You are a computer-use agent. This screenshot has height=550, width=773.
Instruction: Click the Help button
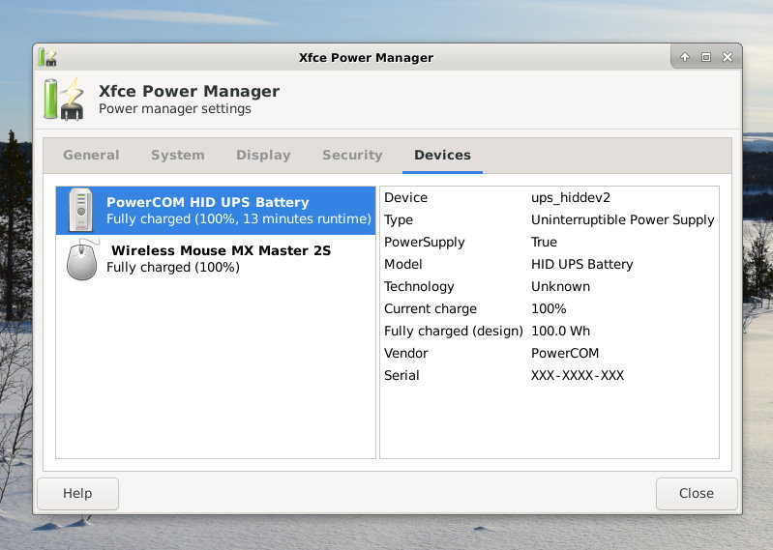78,493
